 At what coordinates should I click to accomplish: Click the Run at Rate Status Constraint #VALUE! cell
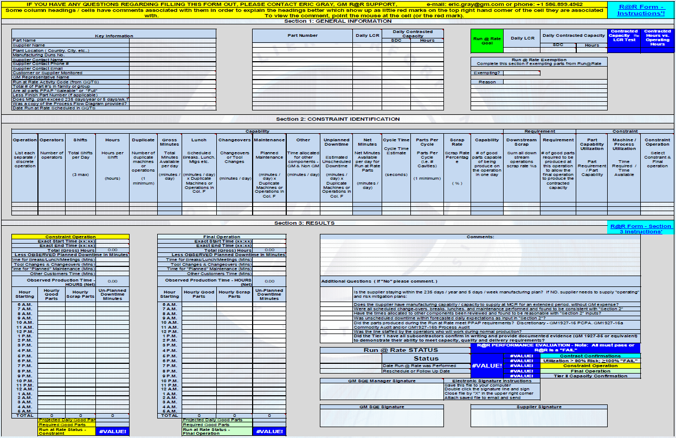click(x=113, y=431)
